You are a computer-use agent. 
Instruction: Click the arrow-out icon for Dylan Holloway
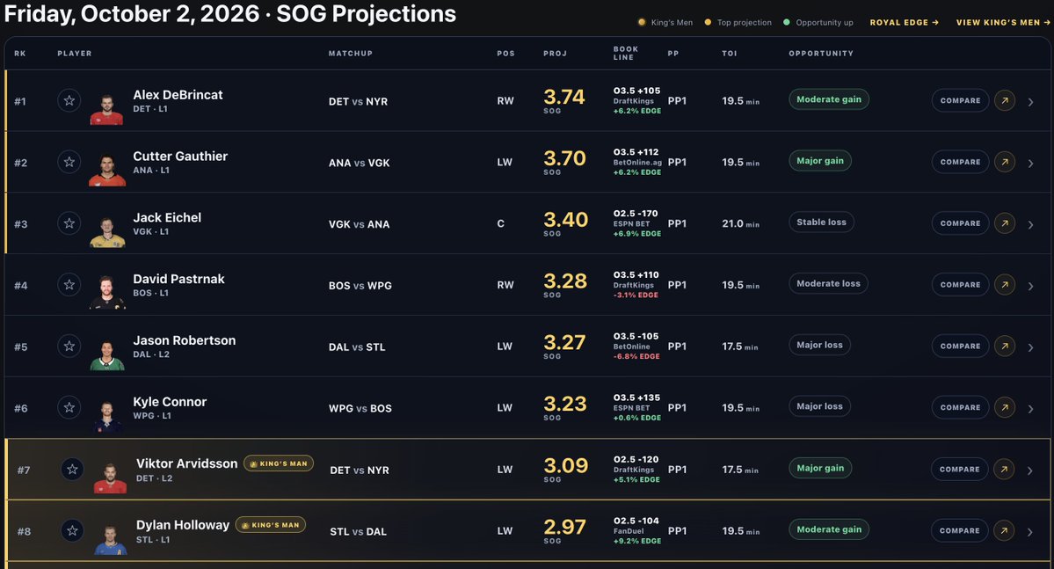pos(1004,530)
